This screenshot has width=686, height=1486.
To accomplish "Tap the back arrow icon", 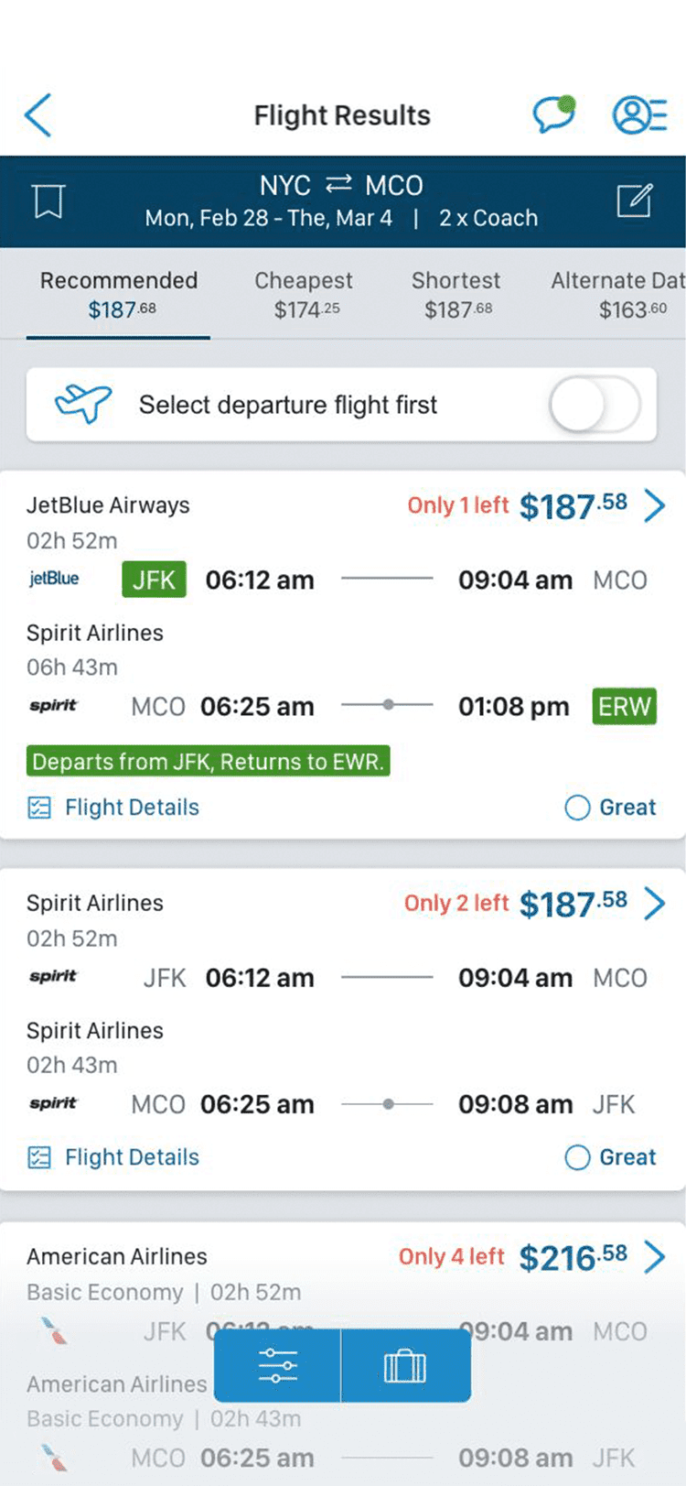I will click(x=38, y=115).
